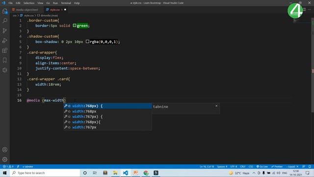The height and width of the screenshot is (177, 314).
Task: Click the feedback icon in status bar
Action: tap(304, 167)
